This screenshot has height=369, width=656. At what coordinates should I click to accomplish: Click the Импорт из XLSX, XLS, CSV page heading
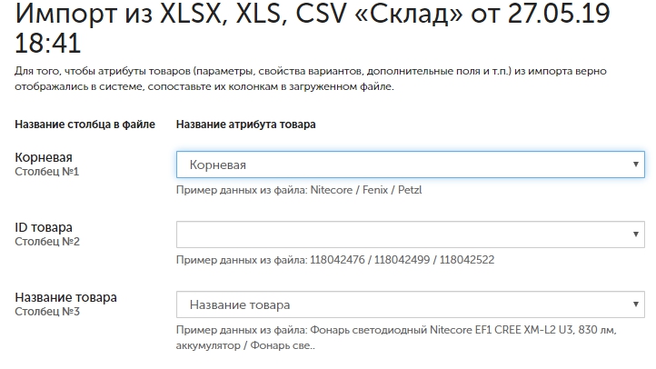(313, 28)
